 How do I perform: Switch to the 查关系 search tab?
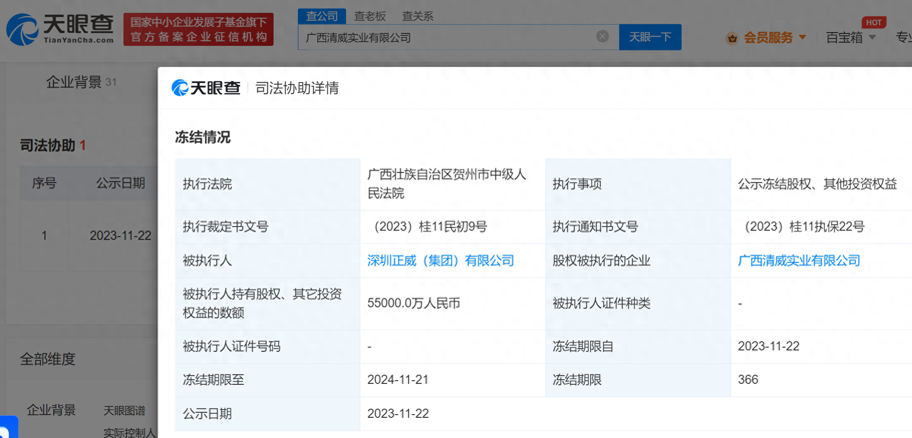(x=418, y=17)
